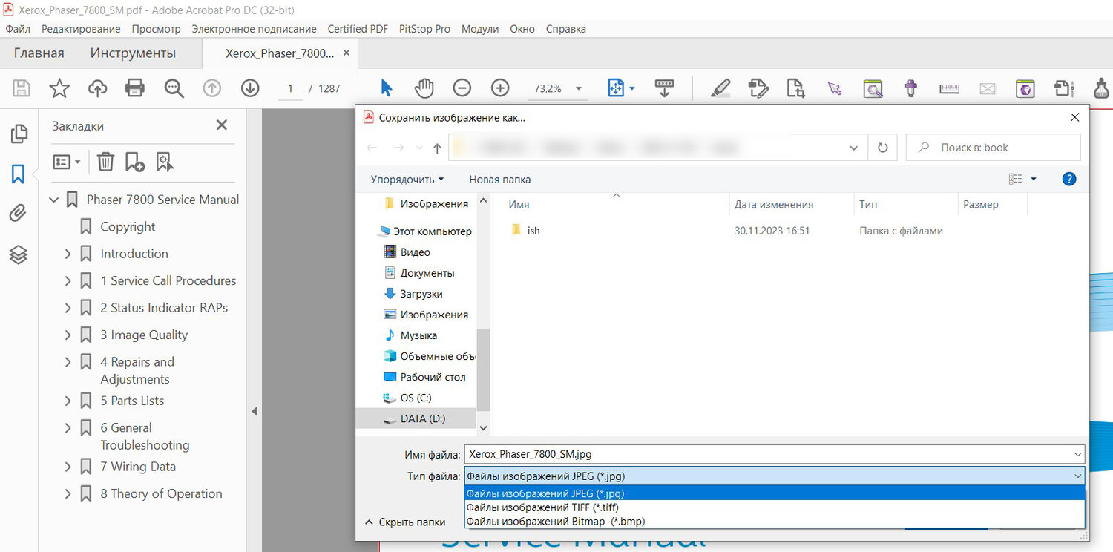
Task: Refresh the folder view in the save dialog
Action: (x=882, y=148)
